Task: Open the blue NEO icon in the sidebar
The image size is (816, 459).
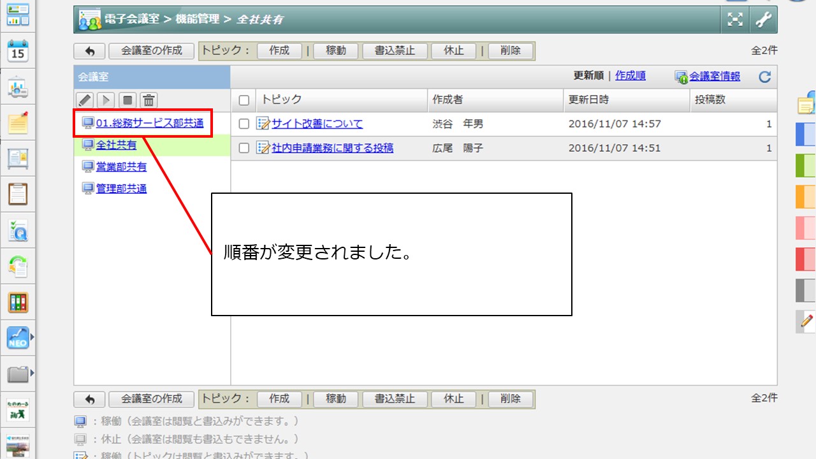Action: click(x=18, y=337)
